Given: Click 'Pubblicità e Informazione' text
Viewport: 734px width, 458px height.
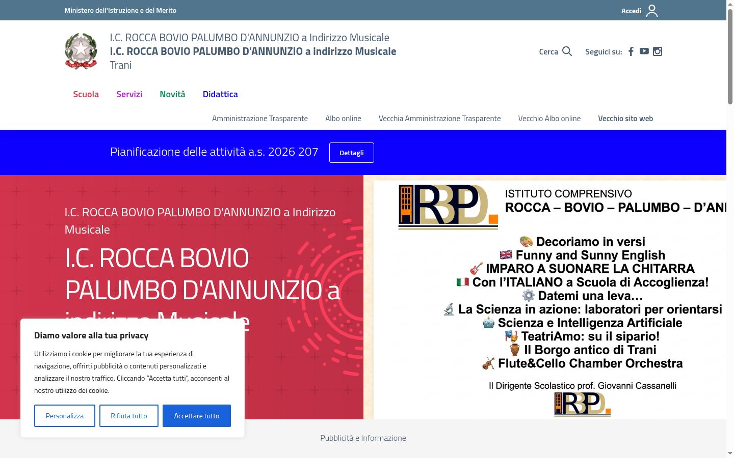Looking at the screenshot, I should pyautogui.click(x=363, y=438).
